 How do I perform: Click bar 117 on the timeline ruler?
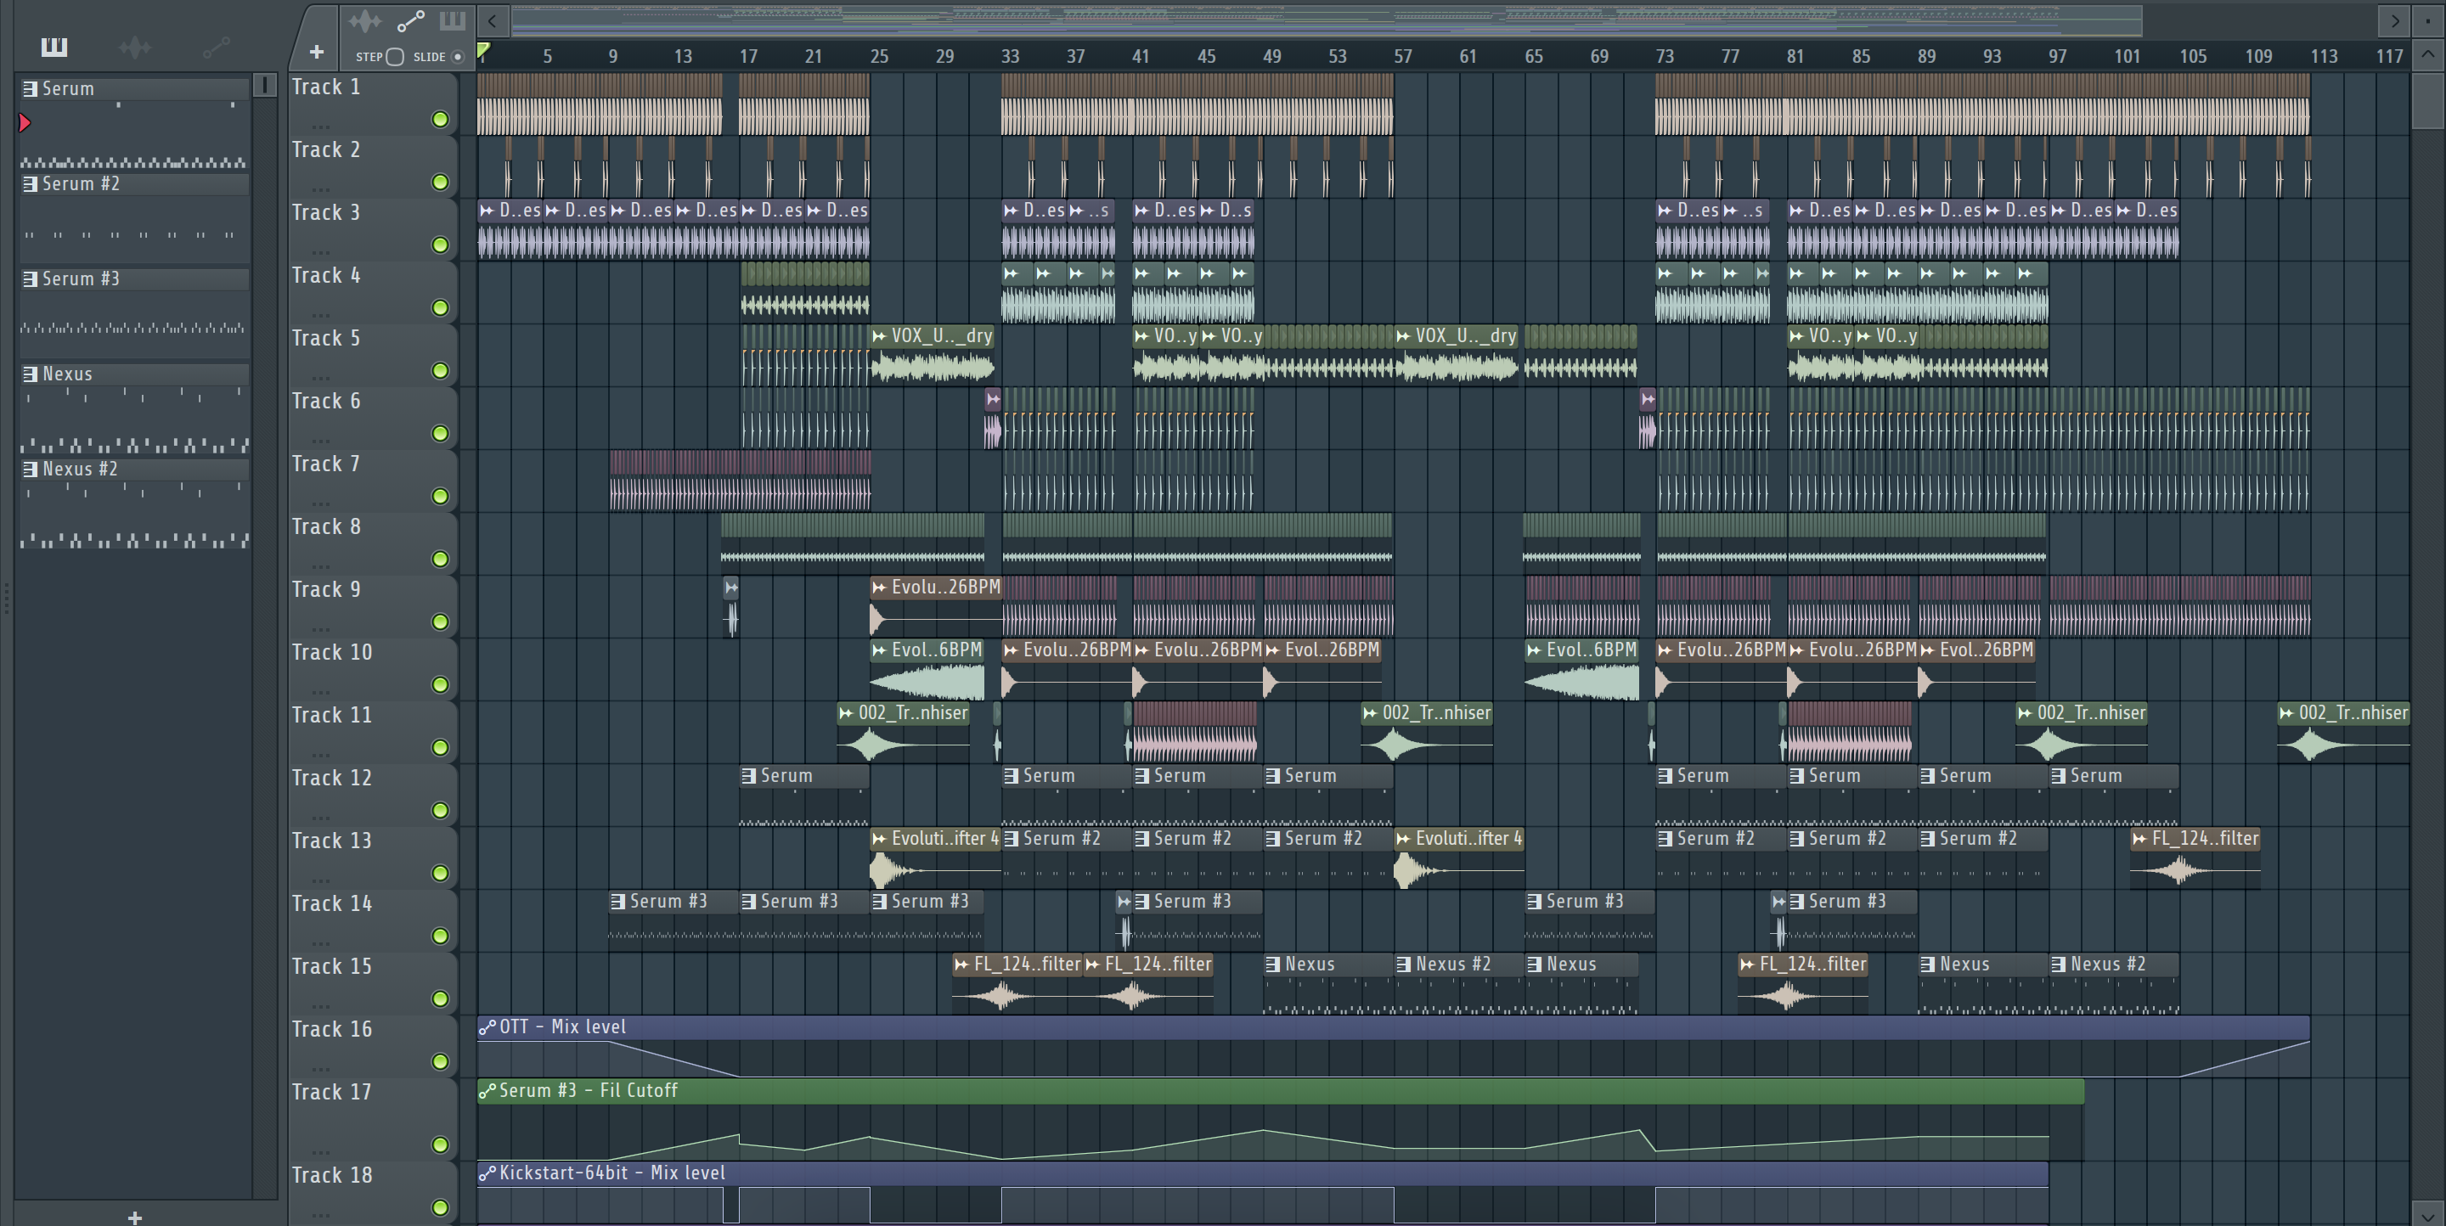[x=2389, y=56]
